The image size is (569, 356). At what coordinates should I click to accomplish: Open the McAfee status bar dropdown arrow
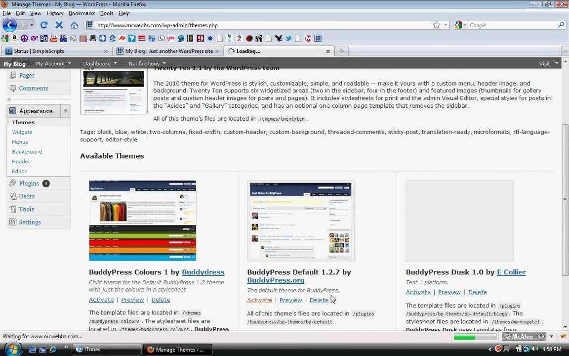point(551,337)
